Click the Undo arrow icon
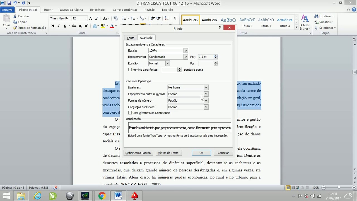The image size is (357, 201). click(x=15, y=3)
